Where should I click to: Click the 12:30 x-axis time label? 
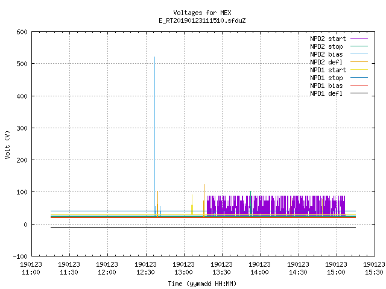tap(145, 272)
